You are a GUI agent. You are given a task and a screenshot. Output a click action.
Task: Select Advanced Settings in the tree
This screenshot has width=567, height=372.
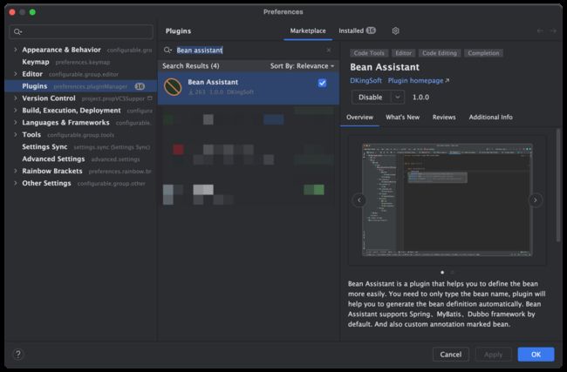pos(81,159)
